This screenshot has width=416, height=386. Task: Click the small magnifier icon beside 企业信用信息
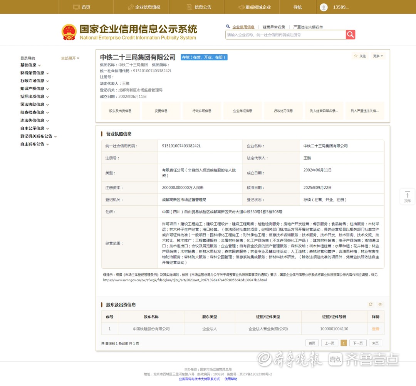228,27
